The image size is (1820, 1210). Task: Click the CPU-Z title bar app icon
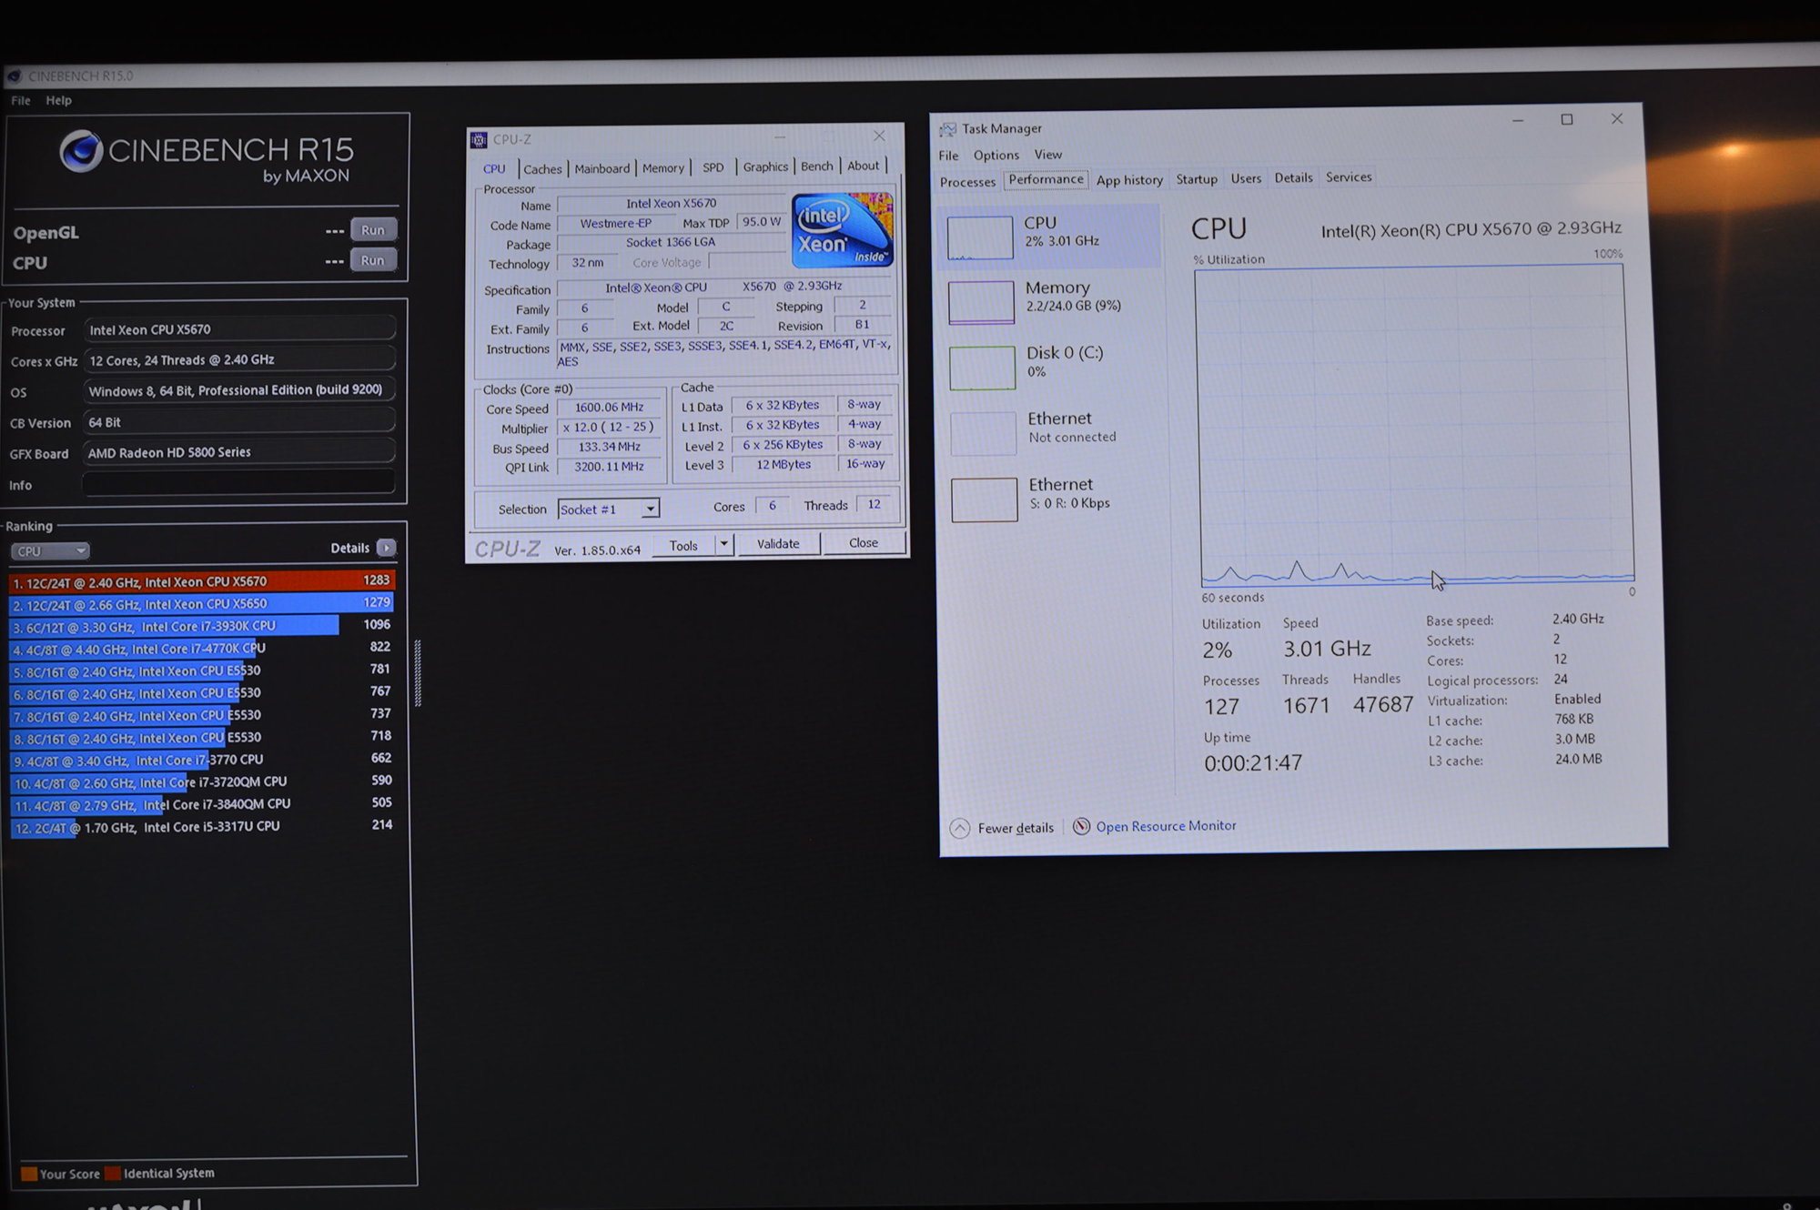pyautogui.click(x=479, y=139)
